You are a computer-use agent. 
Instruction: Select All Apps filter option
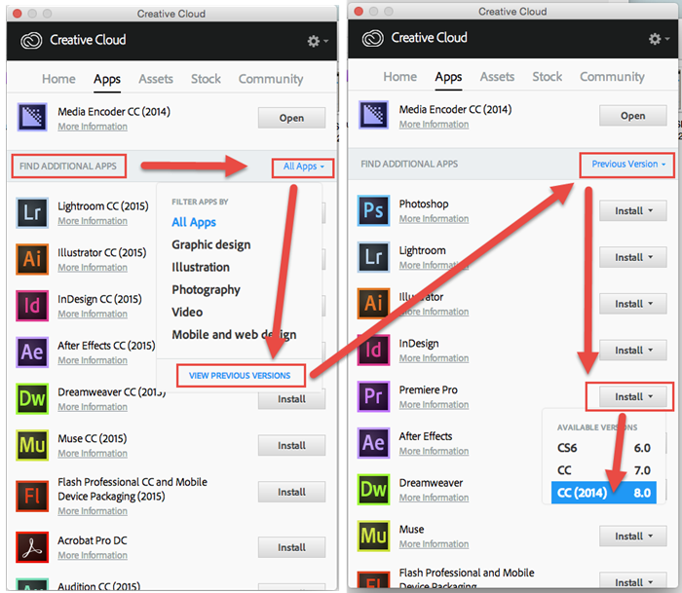pyautogui.click(x=194, y=222)
